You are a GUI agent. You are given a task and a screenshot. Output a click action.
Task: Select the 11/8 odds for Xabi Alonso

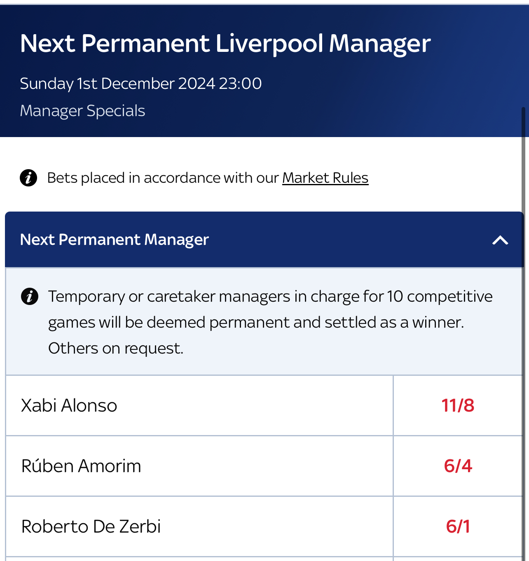point(458,405)
